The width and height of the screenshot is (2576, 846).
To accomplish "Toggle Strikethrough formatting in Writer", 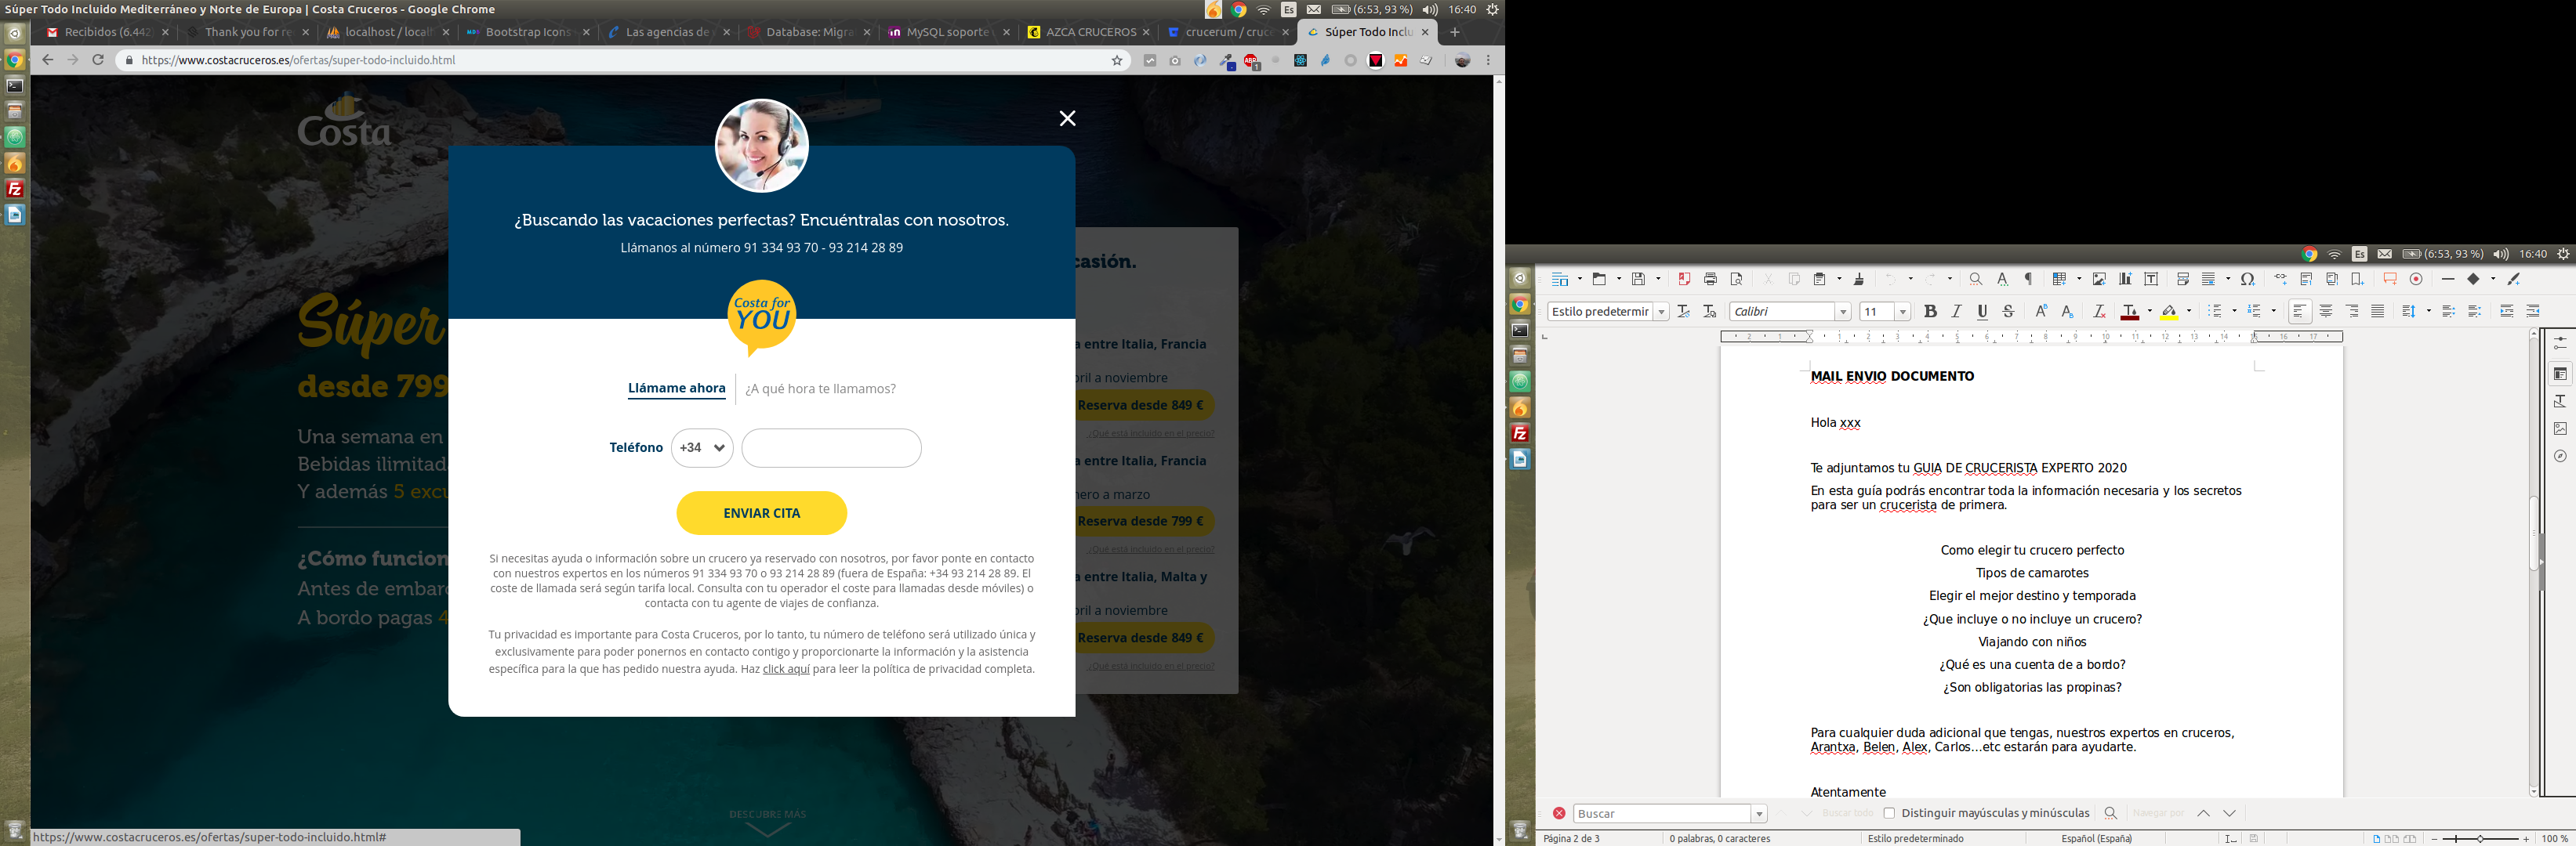I will pyautogui.click(x=2008, y=312).
